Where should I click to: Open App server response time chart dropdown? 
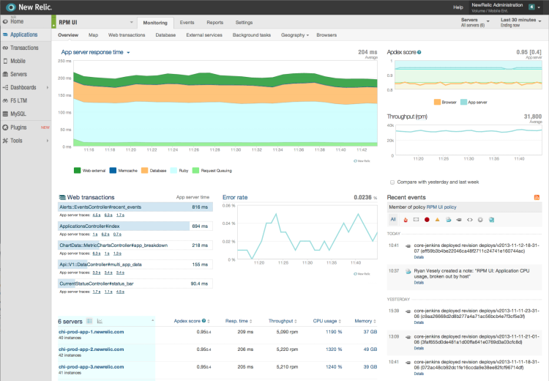click(x=95, y=52)
